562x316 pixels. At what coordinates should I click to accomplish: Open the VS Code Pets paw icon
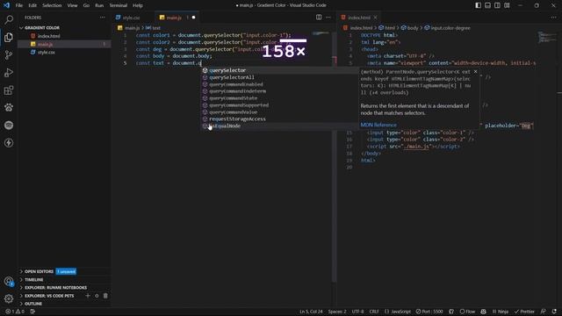(x=9, y=107)
